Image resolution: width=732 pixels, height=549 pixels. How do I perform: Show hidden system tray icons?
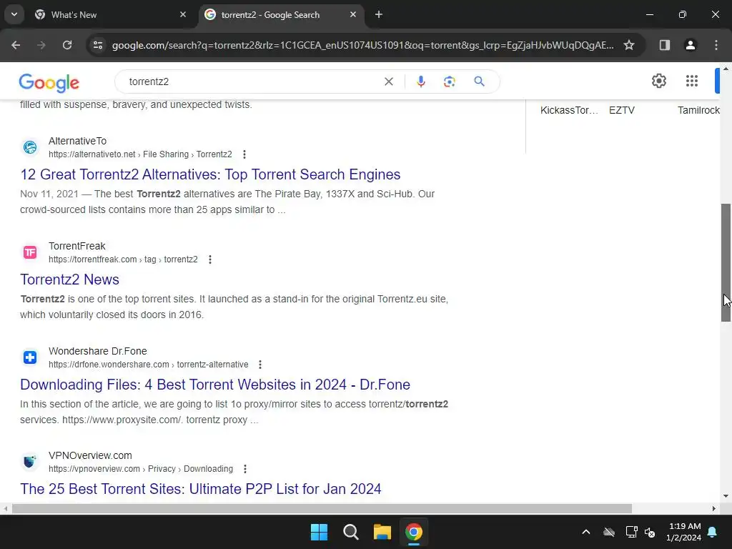pyautogui.click(x=586, y=532)
